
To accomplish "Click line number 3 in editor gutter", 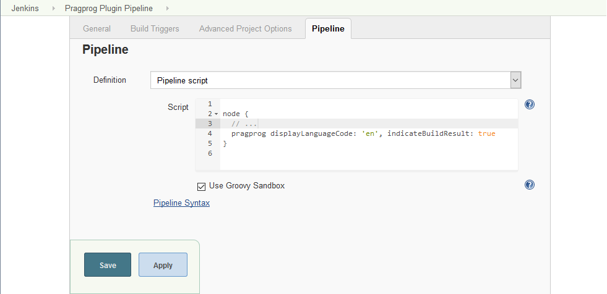I will tap(210, 124).
